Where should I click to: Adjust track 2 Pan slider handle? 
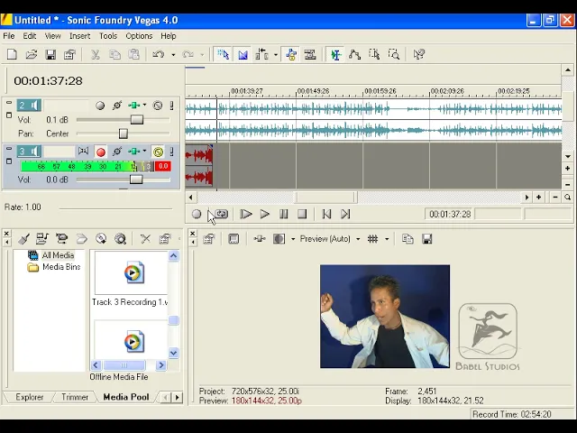point(124,134)
